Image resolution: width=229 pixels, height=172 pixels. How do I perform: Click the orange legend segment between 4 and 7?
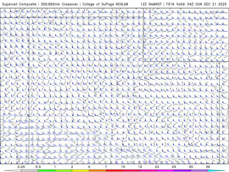pos(97,171)
